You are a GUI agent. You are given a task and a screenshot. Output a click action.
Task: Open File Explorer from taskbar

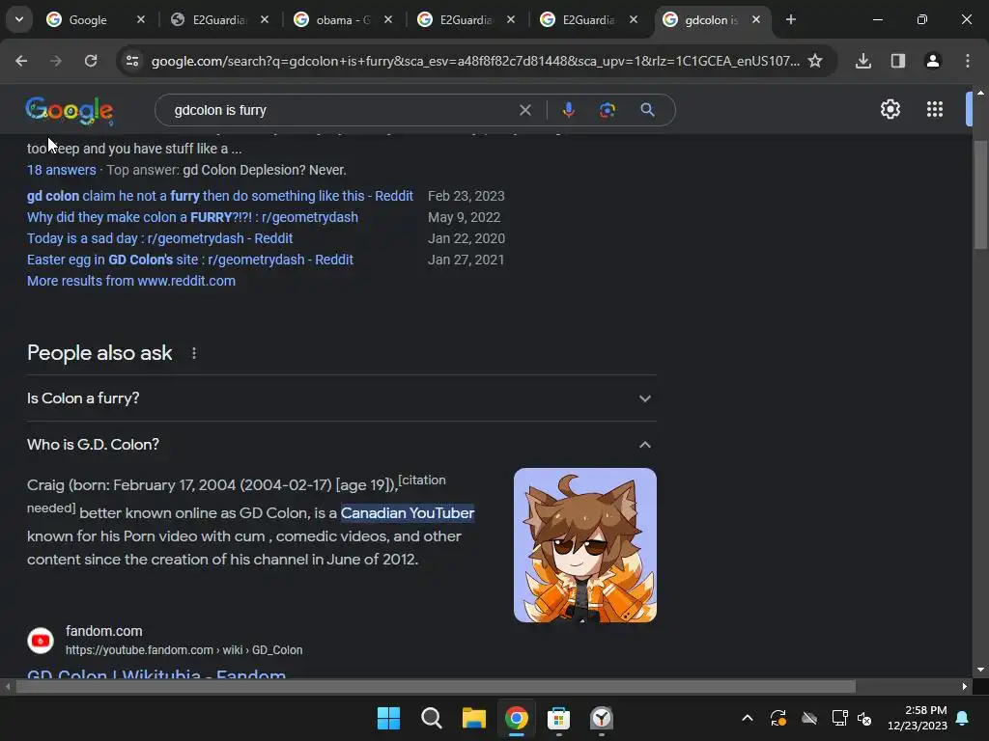click(473, 718)
